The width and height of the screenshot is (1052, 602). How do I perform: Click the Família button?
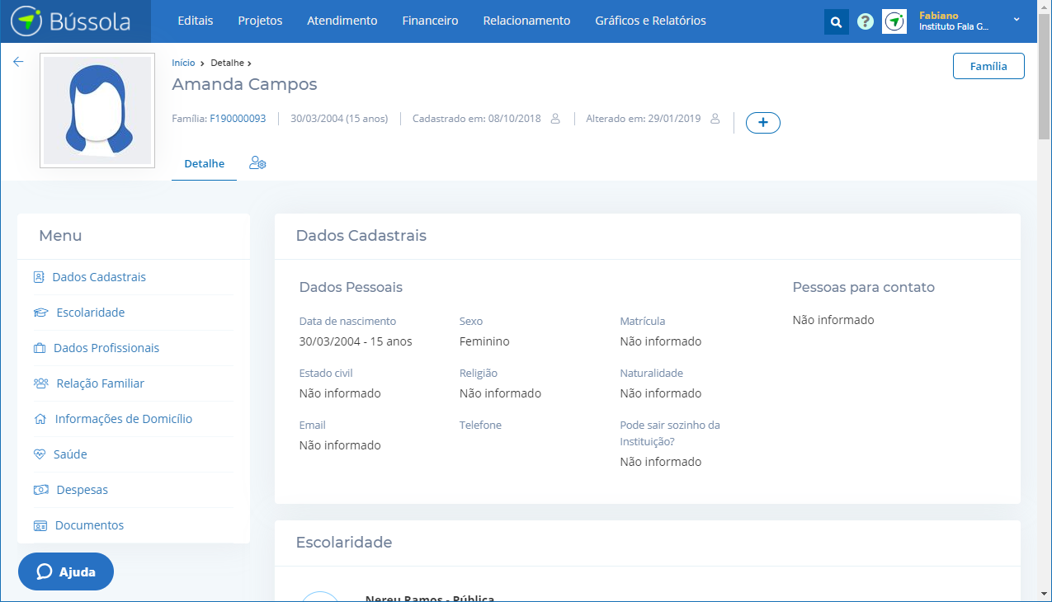(x=988, y=66)
